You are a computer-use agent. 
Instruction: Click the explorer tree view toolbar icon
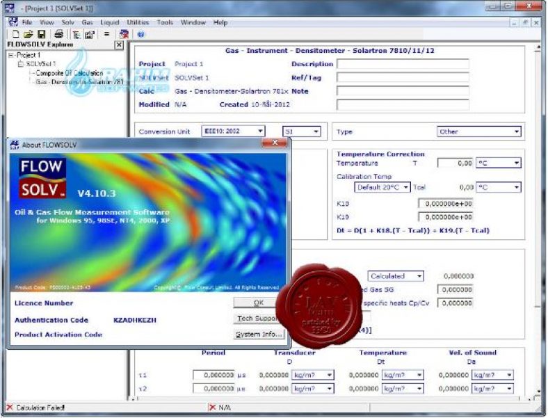coord(75,34)
